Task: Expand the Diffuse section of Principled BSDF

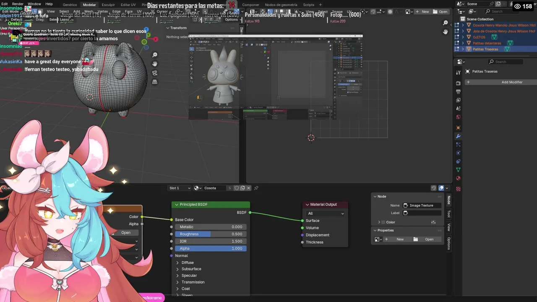Action: click(177, 263)
